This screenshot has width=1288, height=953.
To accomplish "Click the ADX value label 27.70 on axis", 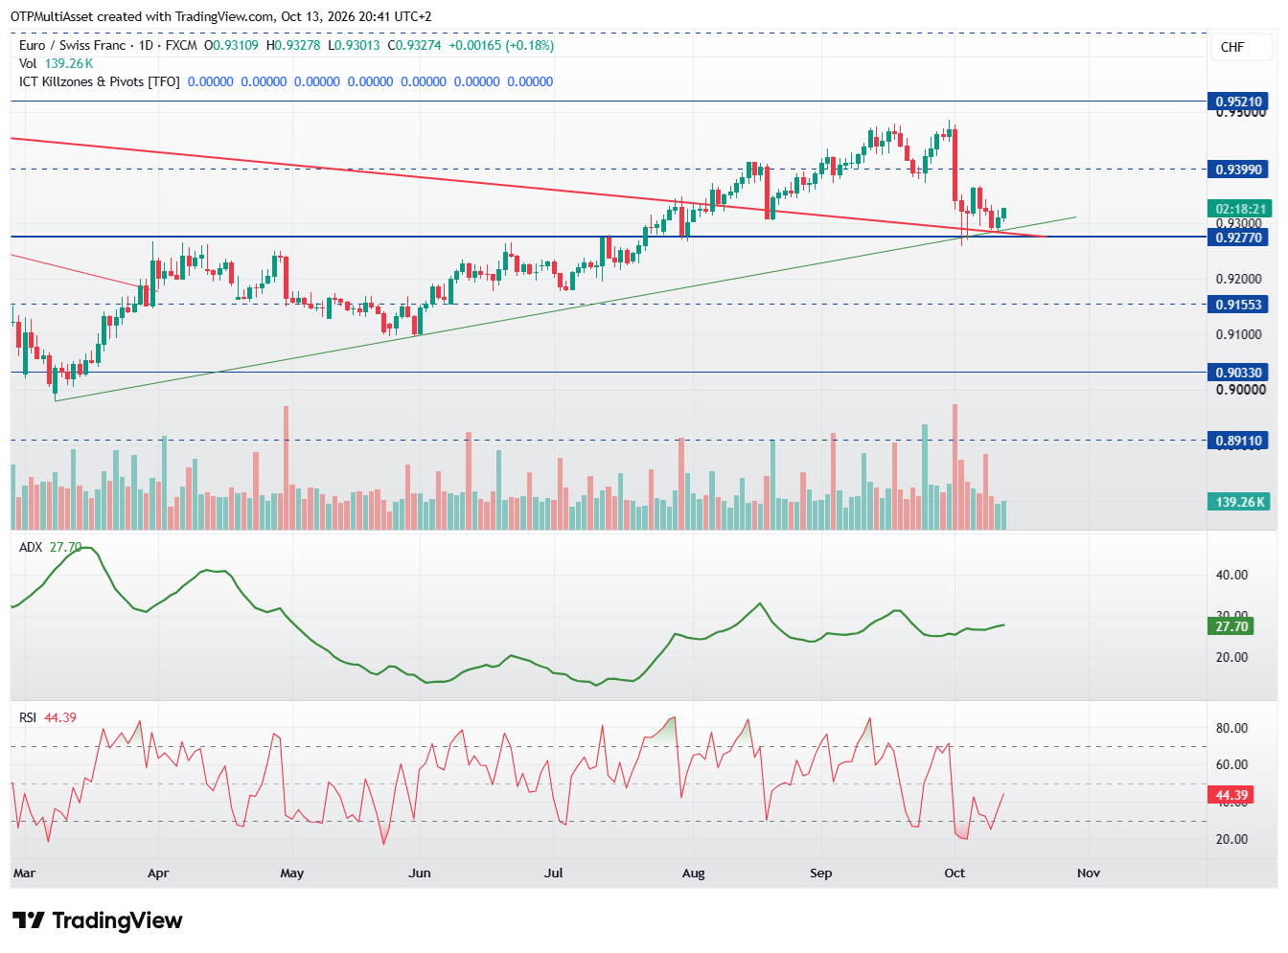I will click(x=1231, y=626).
